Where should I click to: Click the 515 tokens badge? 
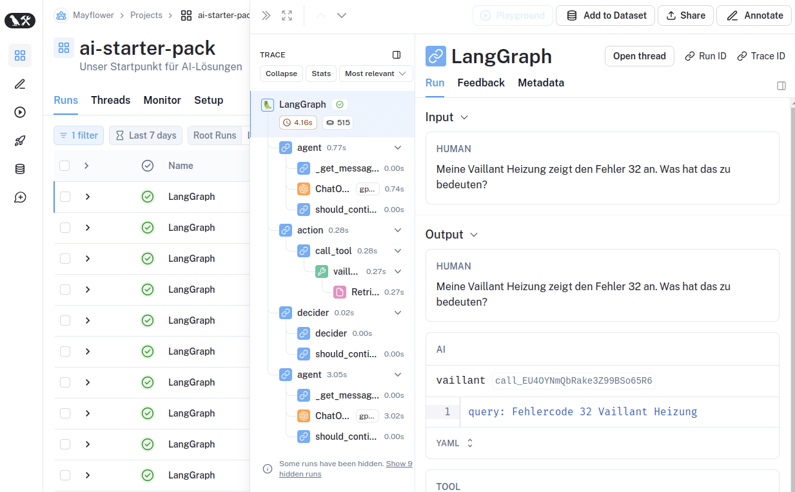[337, 123]
